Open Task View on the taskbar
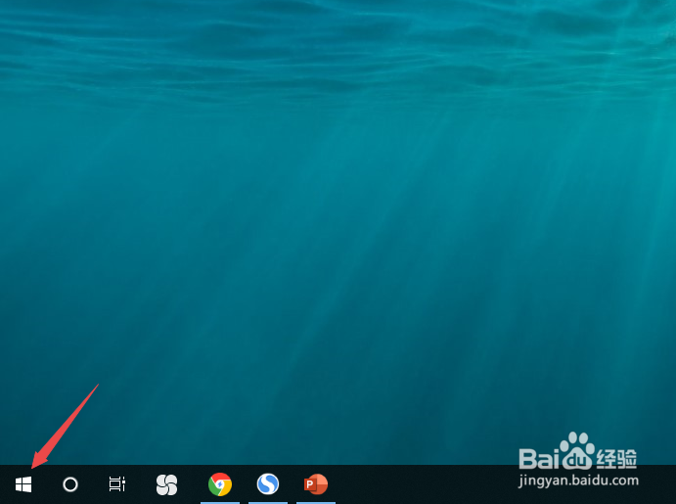The image size is (676, 504). click(x=116, y=484)
